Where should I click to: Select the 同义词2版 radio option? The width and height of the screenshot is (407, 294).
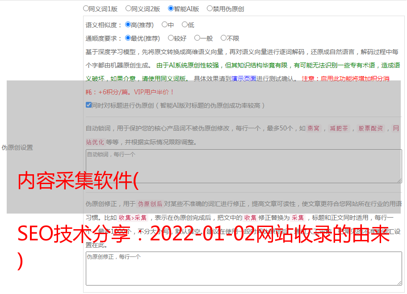click(x=128, y=8)
